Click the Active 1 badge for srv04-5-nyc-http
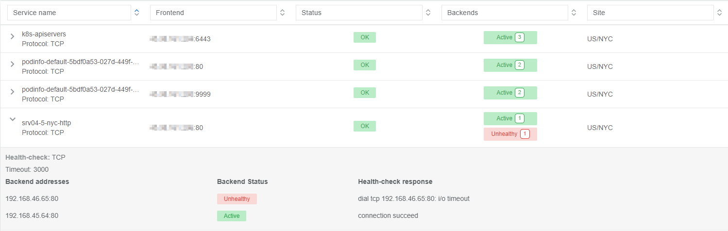Viewport: 728px width, 231px height. 510,118
